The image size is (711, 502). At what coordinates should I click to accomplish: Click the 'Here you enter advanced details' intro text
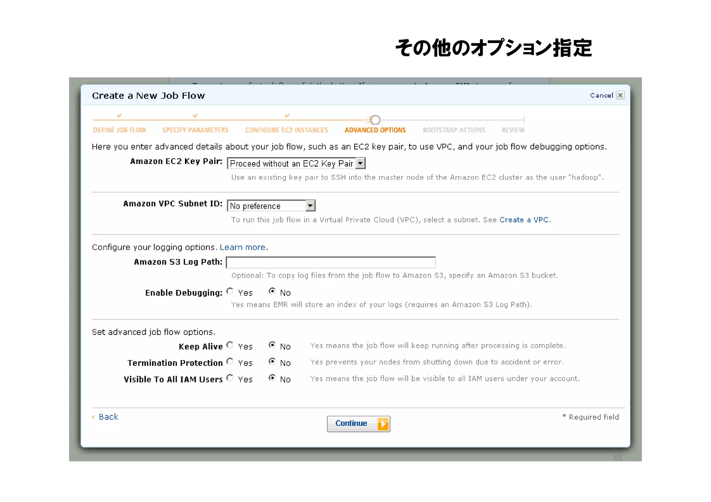click(349, 147)
